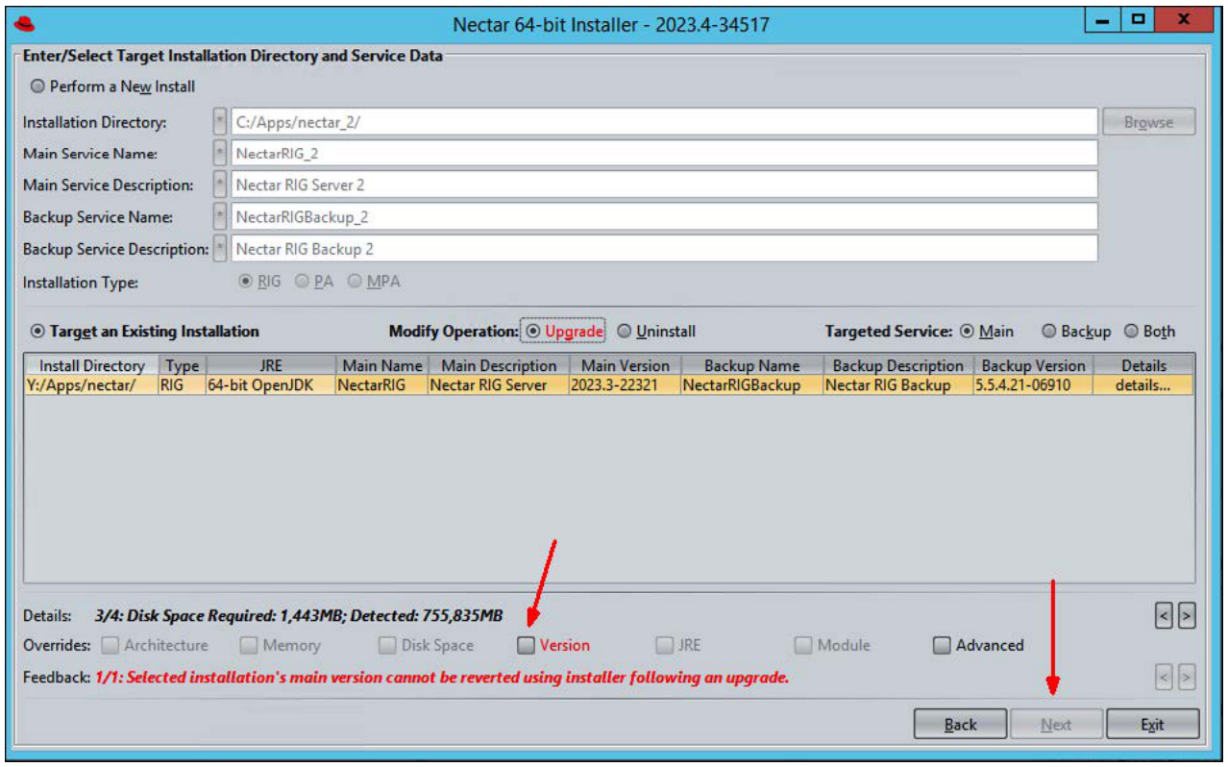This screenshot has width=1228, height=767.
Task: Sort by JRE column header
Action: coord(271,365)
